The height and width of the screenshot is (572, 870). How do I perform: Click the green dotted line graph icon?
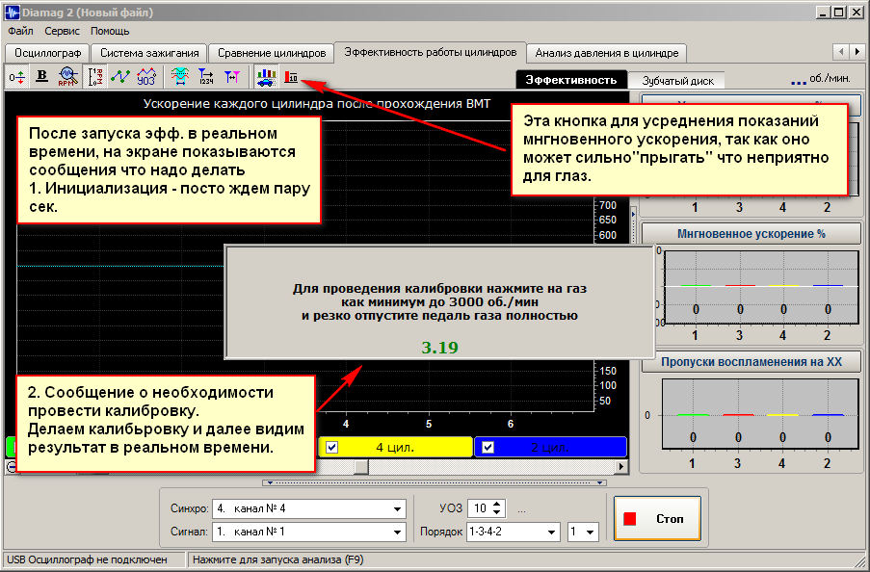click(120, 77)
